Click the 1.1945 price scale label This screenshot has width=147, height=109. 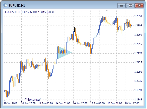[x=138, y=100]
